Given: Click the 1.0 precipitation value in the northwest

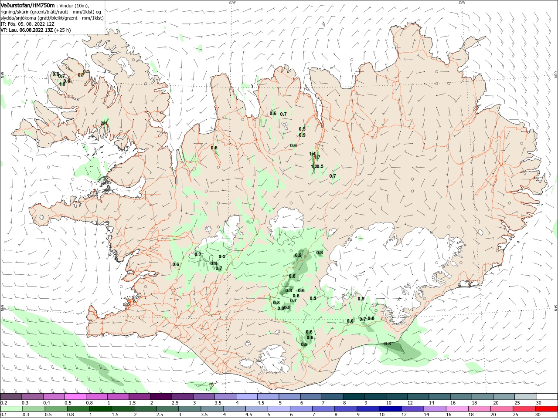Looking at the screenshot, I should click(62, 84).
